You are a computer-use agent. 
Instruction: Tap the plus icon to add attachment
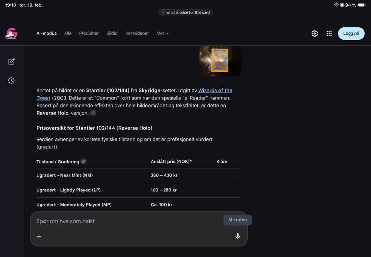click(39, 236)
